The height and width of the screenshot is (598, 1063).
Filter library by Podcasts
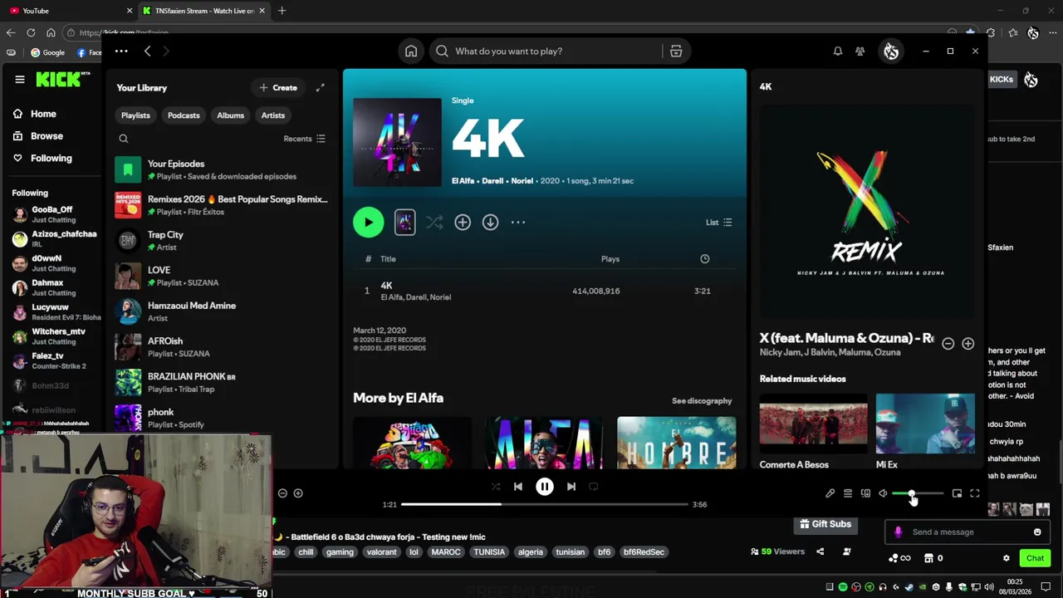click(184, 115)
